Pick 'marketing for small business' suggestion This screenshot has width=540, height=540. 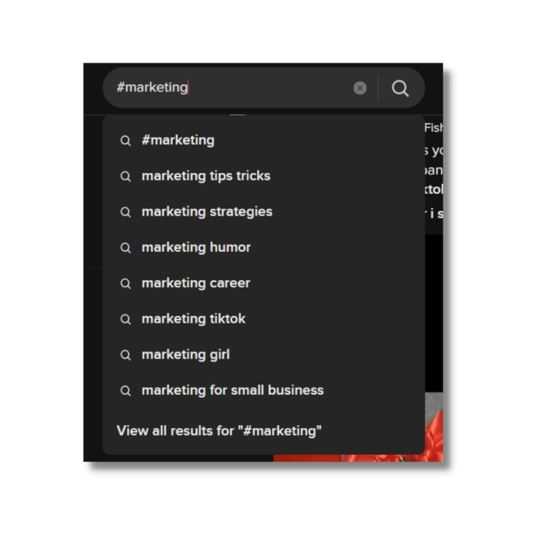(x=264, y=391)
